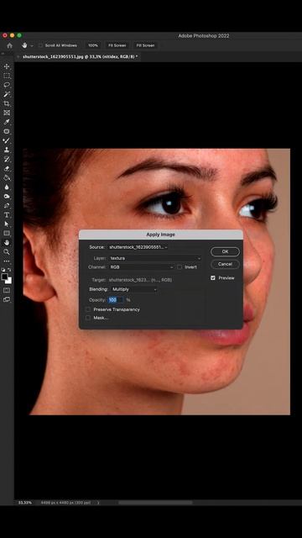Reset to default foreground/background colors
Screen dimensions: 302x538
coord(3,270)
